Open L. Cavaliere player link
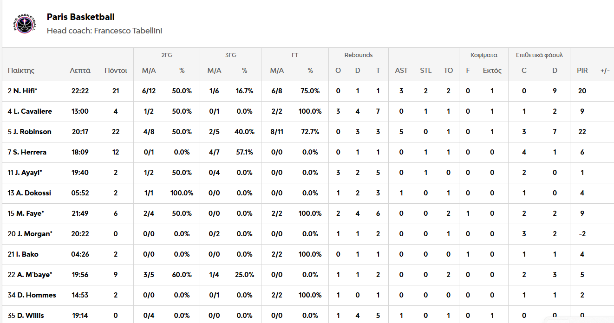 (x=33, y=111)
